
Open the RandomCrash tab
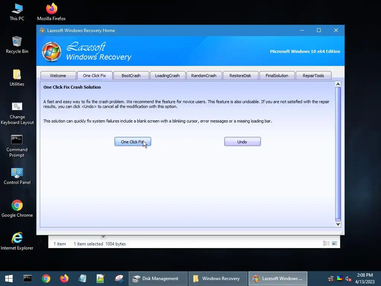204,76
